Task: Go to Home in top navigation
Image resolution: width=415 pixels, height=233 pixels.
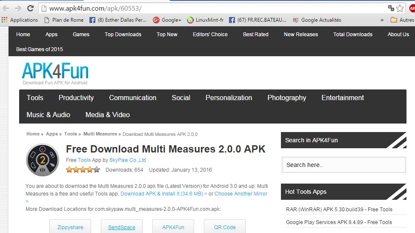Action: tap(23, 35)
